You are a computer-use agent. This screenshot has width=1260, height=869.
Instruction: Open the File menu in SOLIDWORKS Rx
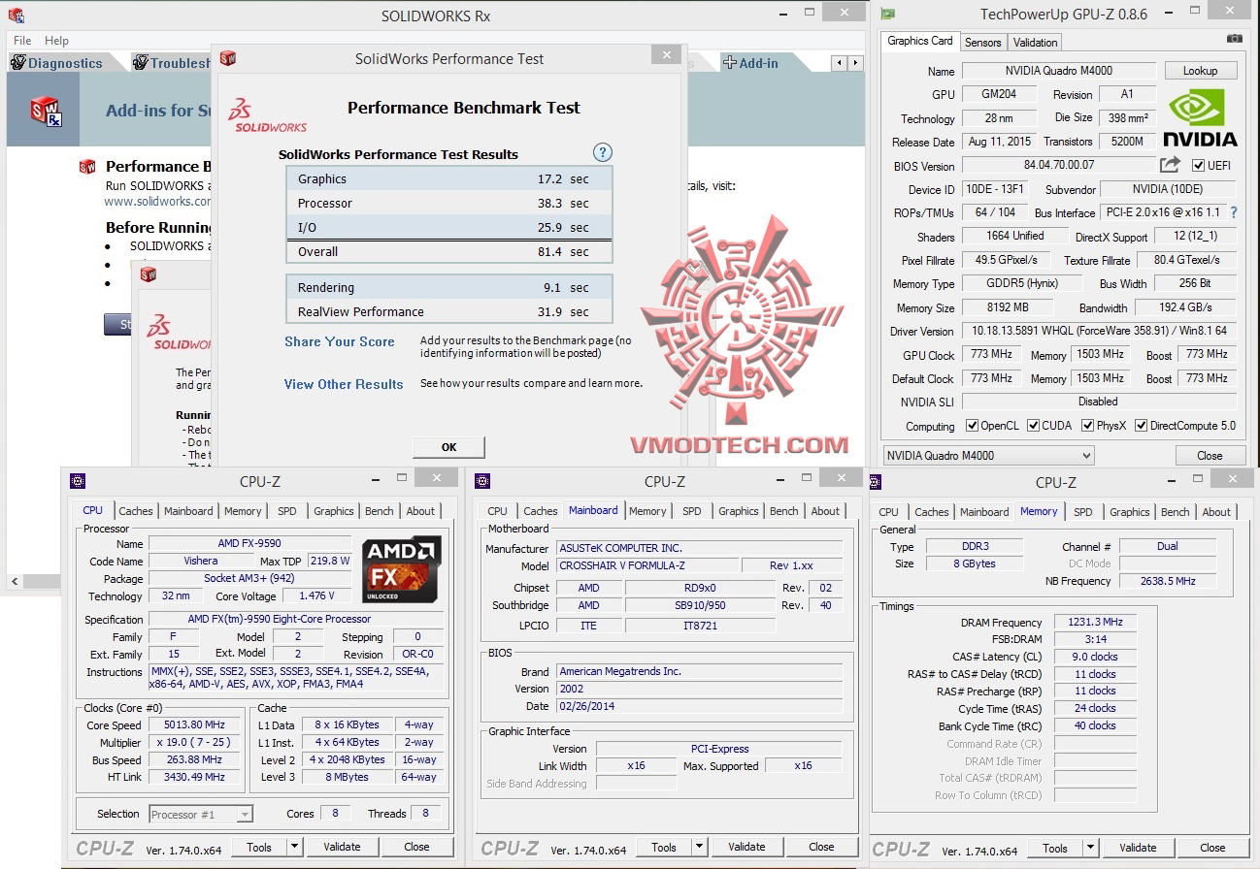tap(22, 41)
